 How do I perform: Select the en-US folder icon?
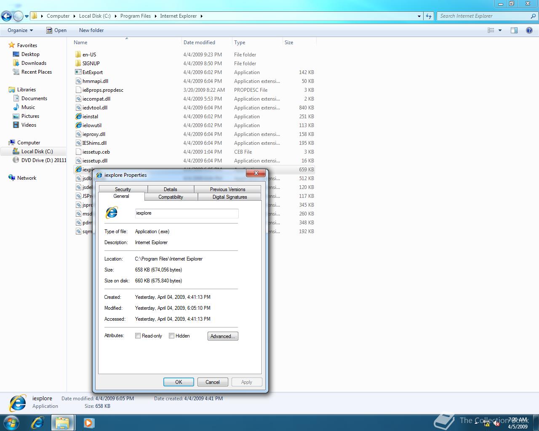pos(78,55)
